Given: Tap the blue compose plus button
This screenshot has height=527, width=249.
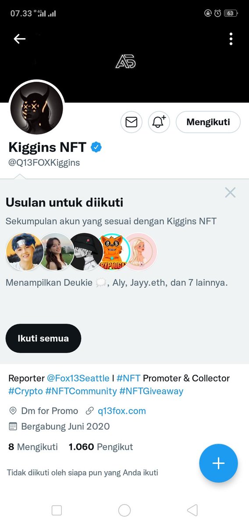Looking at the screenshot, I should pyautogui.click(x=218, y=463).
